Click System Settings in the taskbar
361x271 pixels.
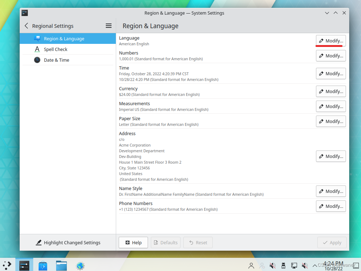click(x=24, y=265)
